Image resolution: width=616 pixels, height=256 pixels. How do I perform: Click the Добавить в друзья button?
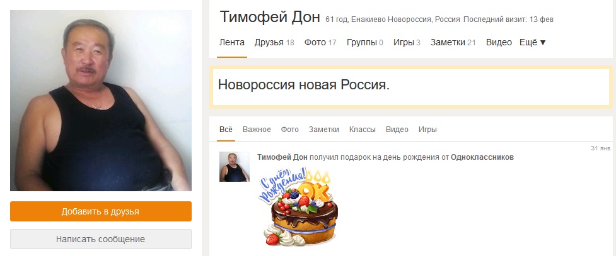click(x=101, y=211)
